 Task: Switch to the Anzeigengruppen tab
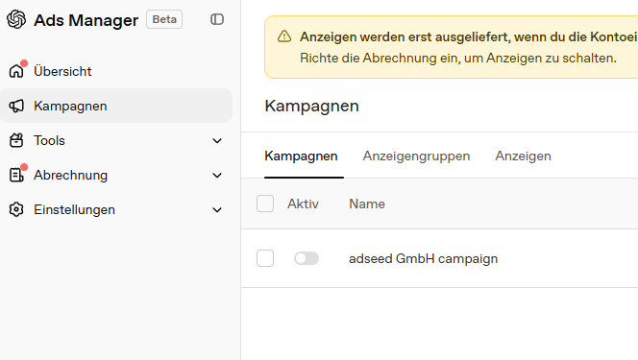click(x=416, y=156)
